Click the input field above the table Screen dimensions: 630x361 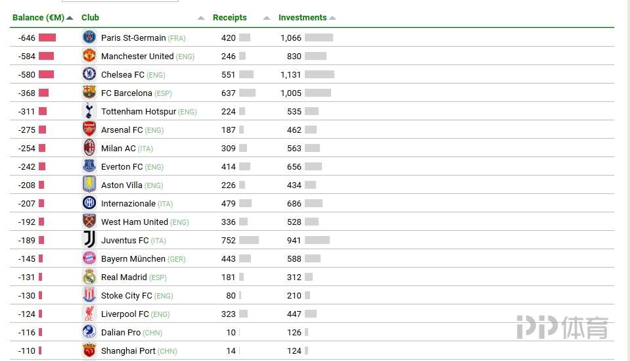[120, 1]
